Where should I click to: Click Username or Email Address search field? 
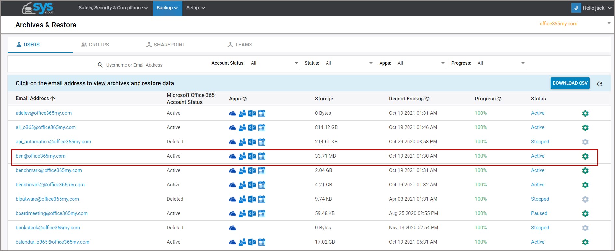pyautogui.click(x=155, y=65)
